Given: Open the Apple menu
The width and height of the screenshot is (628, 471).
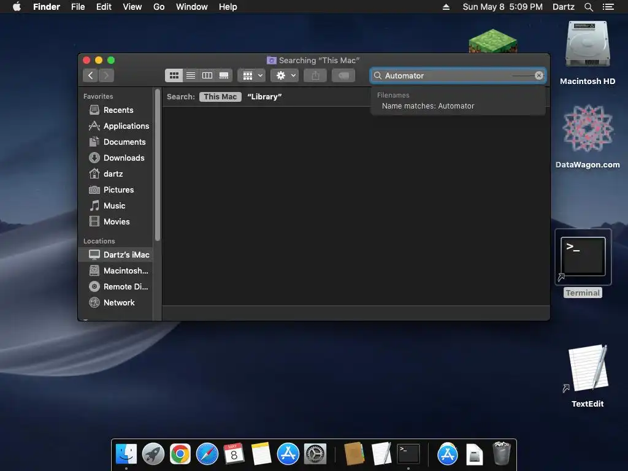Looking at the screenshot, I should click(x=17, y=7).
